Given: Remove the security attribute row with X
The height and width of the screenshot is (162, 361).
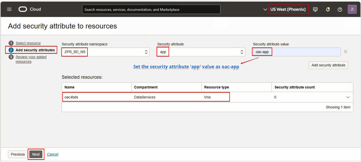Looking at the screenshot, I should [346, 52].
